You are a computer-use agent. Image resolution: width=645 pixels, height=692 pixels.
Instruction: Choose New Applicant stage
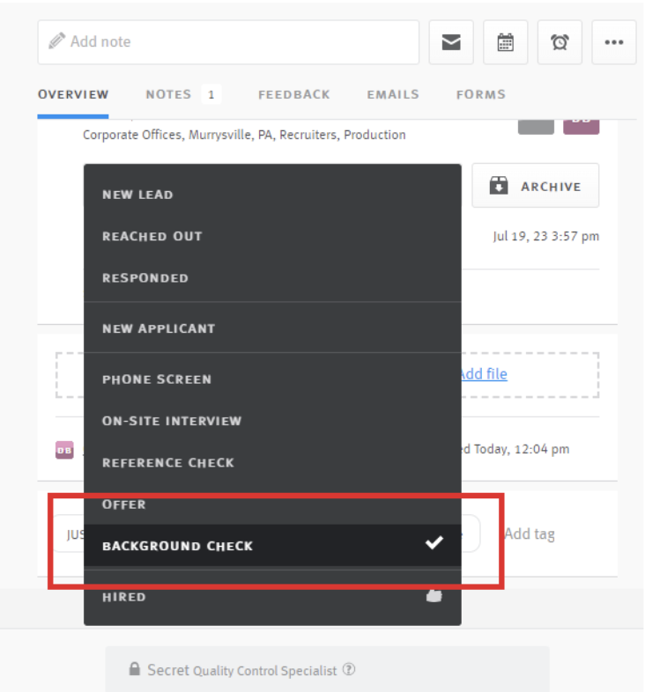coord(272,328)
